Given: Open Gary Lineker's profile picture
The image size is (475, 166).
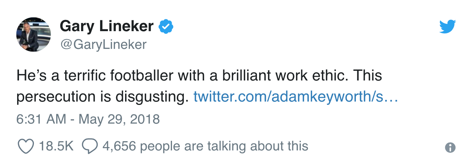Looking at the screenshot, I should 34,34.
